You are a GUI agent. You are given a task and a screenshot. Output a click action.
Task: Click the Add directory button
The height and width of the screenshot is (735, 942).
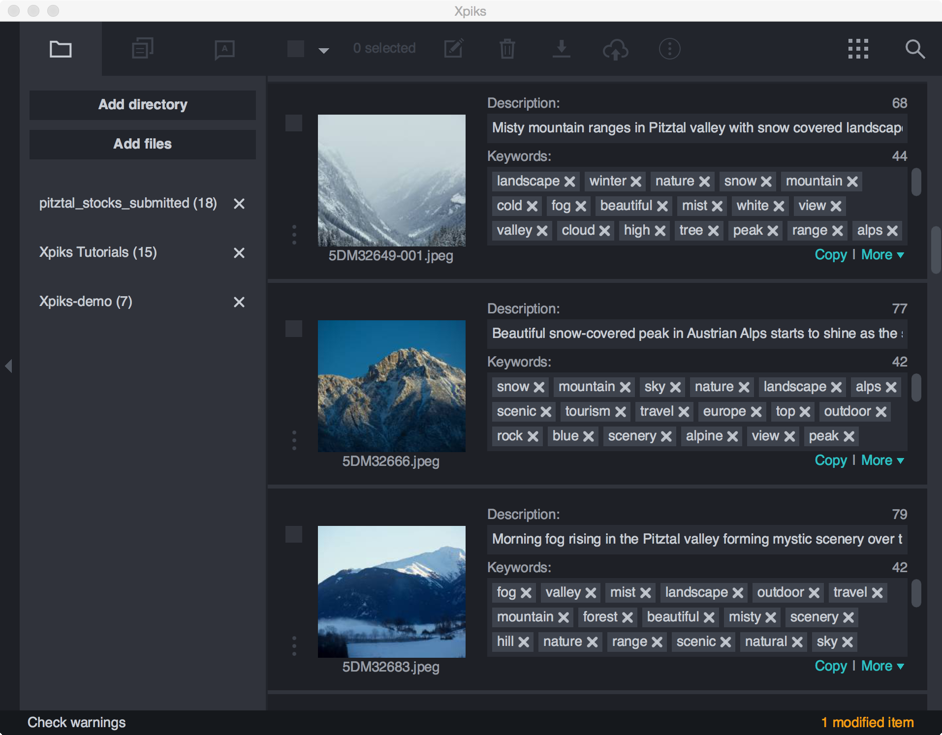(142, 105)
